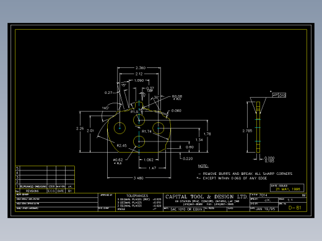The width and height of the screenshot is (322, 241).
Task: Click the REMOVE BURRS note line
Action: point(248,174)
